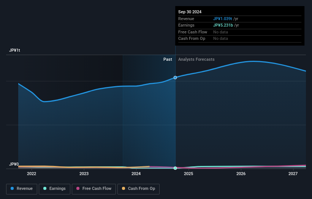
Task: Click the Analysts Forecasts label
Action: click(196, 60)
